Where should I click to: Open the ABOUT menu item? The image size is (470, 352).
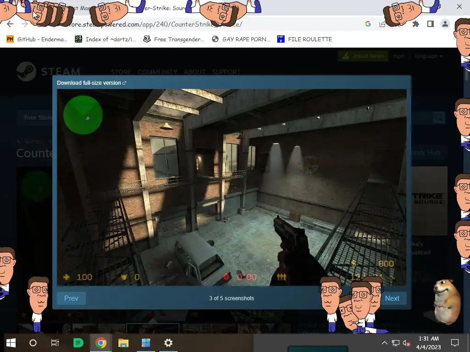tap(195, 72)
